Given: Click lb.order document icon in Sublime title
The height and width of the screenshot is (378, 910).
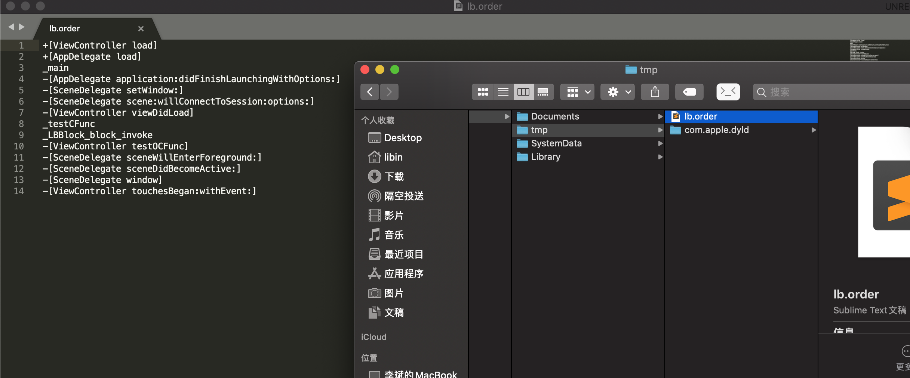Looking at the screenshot, I should tap(458, 6).
